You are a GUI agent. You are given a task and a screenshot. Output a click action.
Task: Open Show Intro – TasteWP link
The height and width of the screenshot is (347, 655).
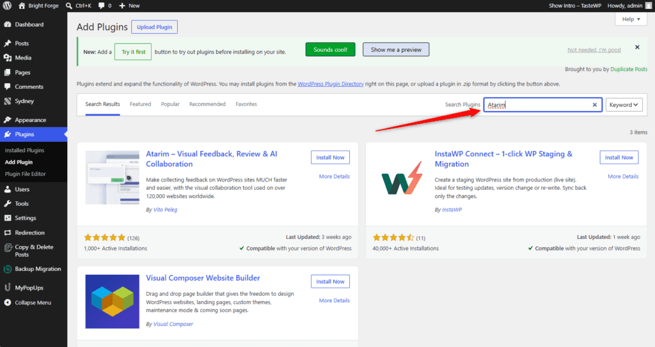[575, 6]
